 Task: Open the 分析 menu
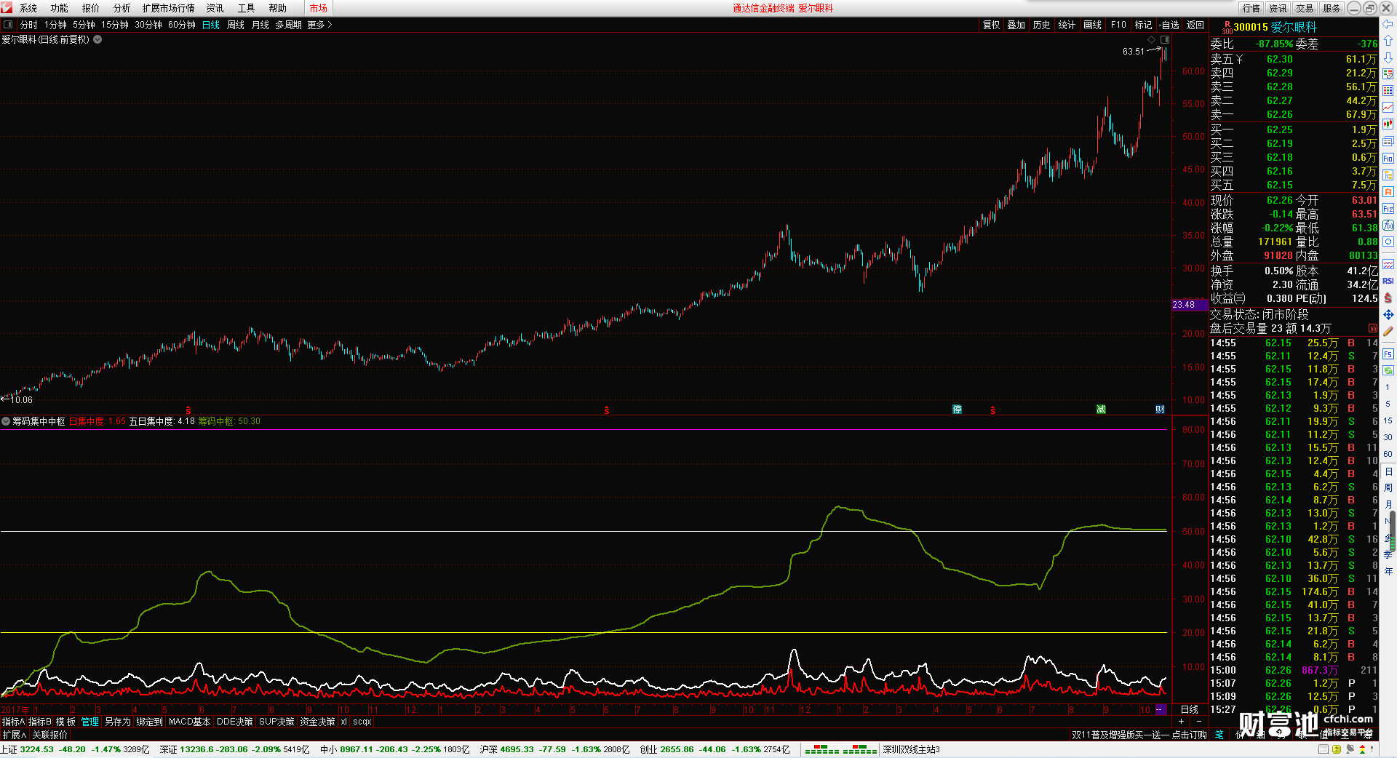(x=122, y=8)
